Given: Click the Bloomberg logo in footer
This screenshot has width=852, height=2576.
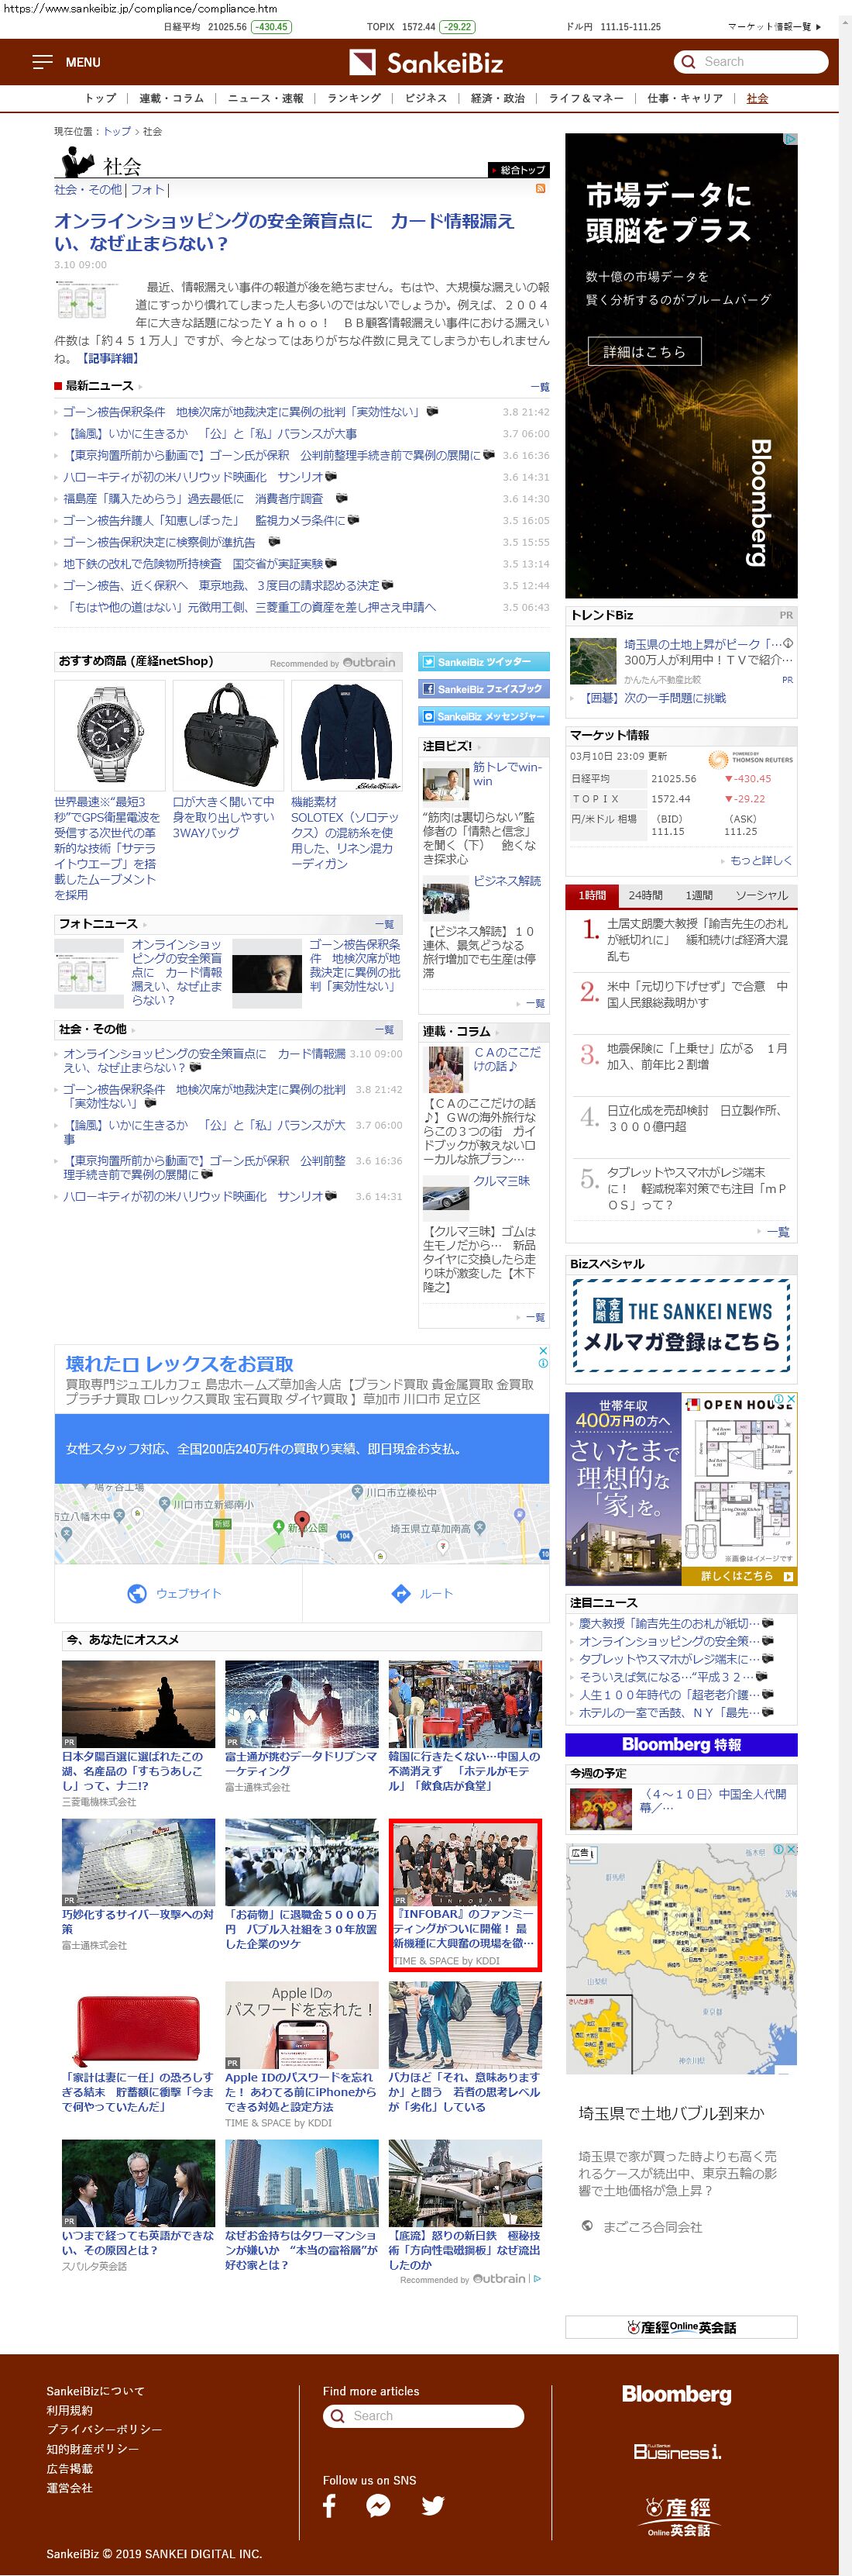Looking at the screenshot, I should pyautogui.click(x=676, y=2394).
